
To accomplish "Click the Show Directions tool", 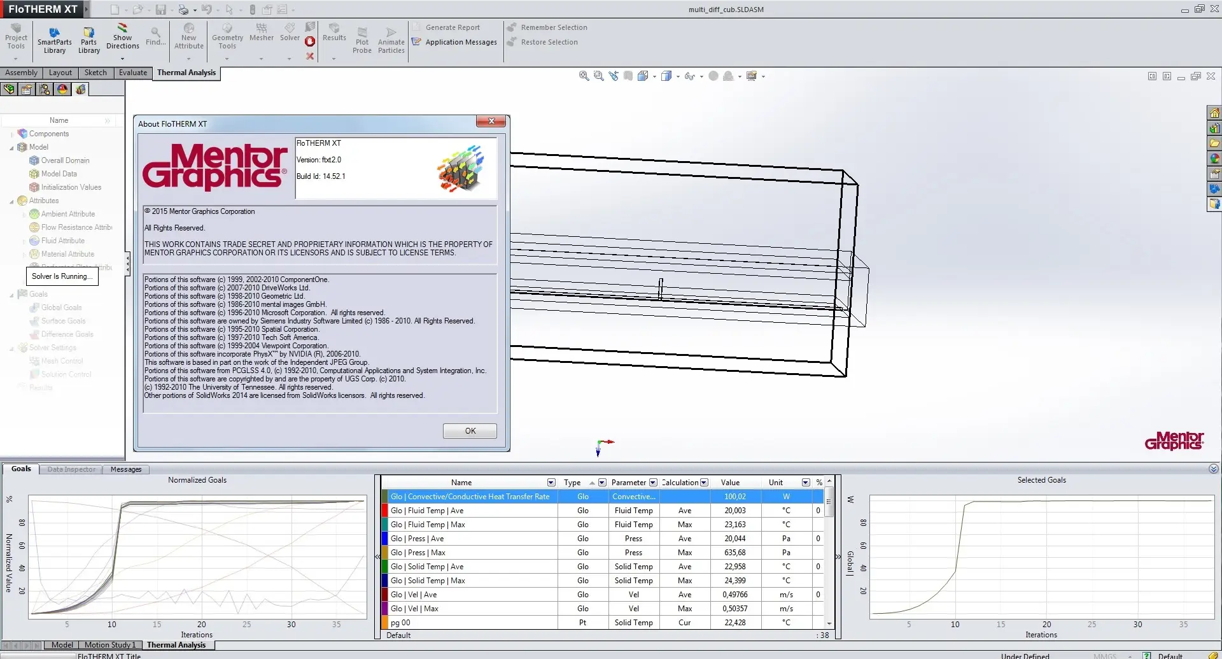I will coord(122,37).
